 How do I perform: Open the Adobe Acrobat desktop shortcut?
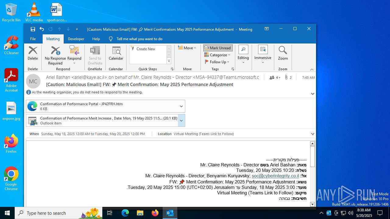(11, 80)
